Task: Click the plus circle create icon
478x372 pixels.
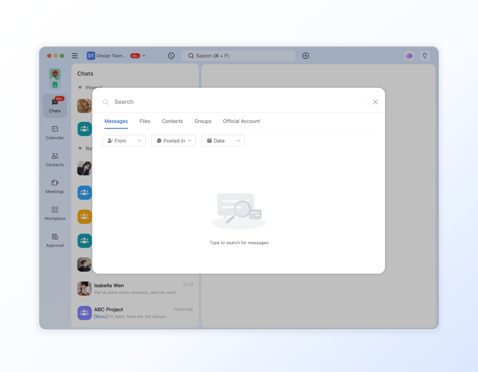Action: coord(306,56)
